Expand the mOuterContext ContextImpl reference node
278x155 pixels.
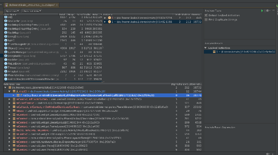(9, 103)
